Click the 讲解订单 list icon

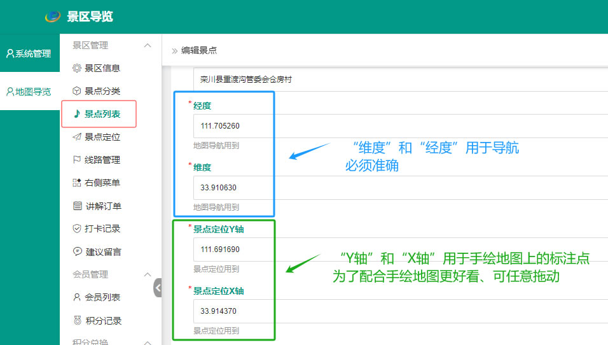(77, 206)
